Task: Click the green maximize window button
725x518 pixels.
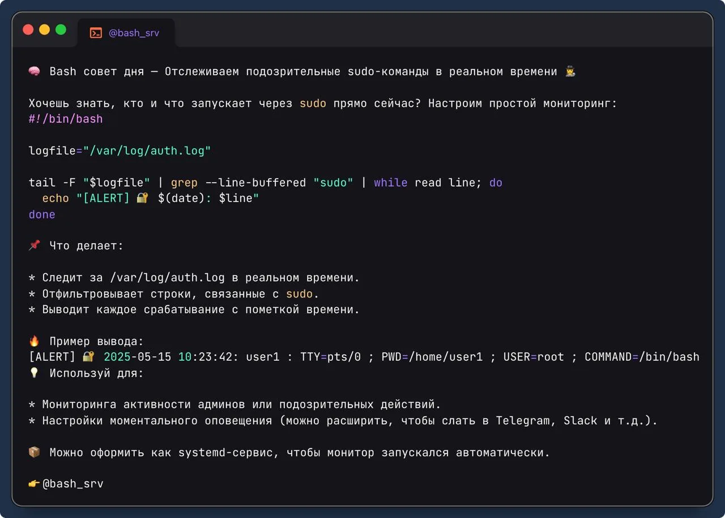Action: [61, 29]
